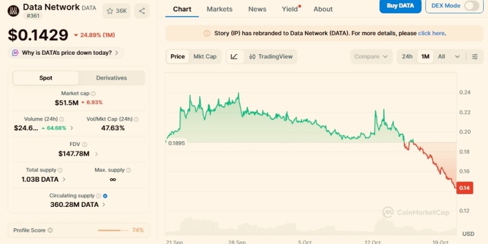Open TradingView candlestick chart view
Image resolution: width=488 pixels, height=244 pixels.
(271, 57)
